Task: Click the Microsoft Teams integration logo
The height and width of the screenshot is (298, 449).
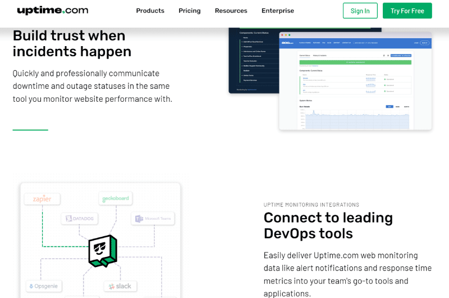Action: [x=153, y=219]
